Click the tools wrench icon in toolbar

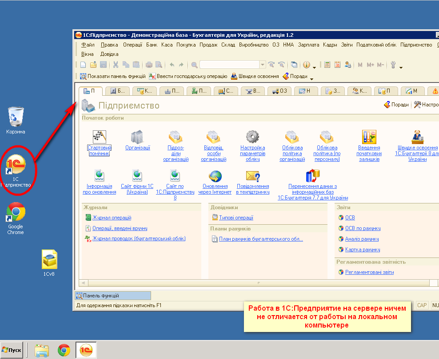pos(393,65)
